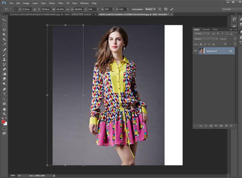The height and width of the screenshot is (178, 242).
Task: Click the red foreground color swatch
Action: (x=4, y=121)
